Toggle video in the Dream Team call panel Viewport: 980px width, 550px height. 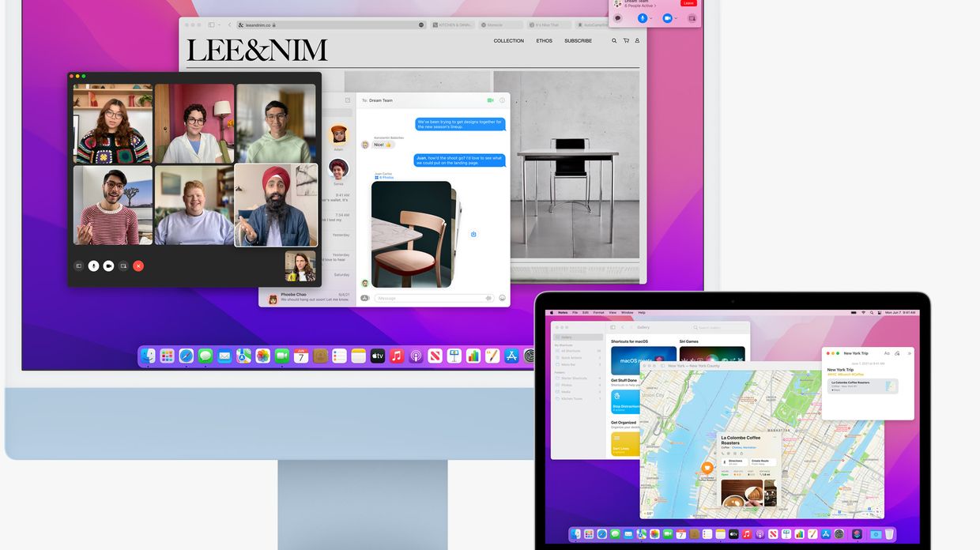667,17
